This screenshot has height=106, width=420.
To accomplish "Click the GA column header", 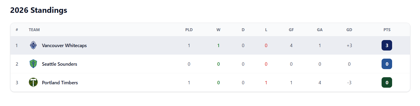I will (320, 30).
